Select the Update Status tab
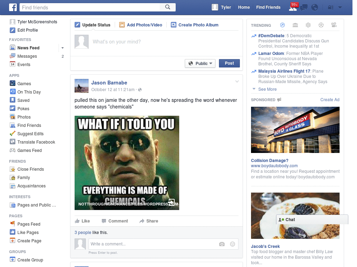The image size is (357, 267). pyautogui.click(x=93, y=25)
